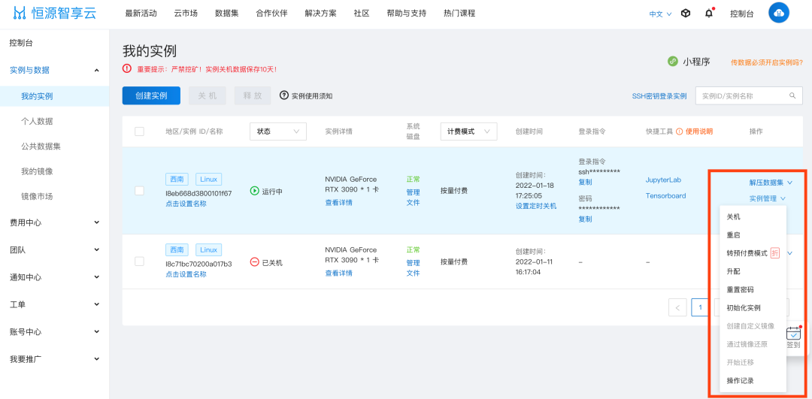Expand the 费用中心 sidebar section

click(x=54, y=222)
